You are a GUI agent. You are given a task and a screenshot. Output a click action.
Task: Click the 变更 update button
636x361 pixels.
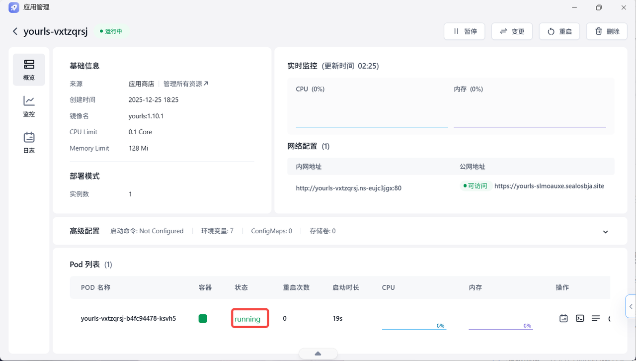pos(512,31)
